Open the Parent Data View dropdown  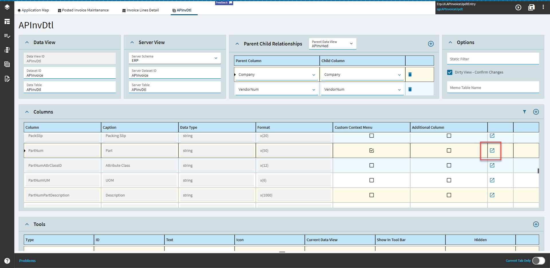point(333,44)
